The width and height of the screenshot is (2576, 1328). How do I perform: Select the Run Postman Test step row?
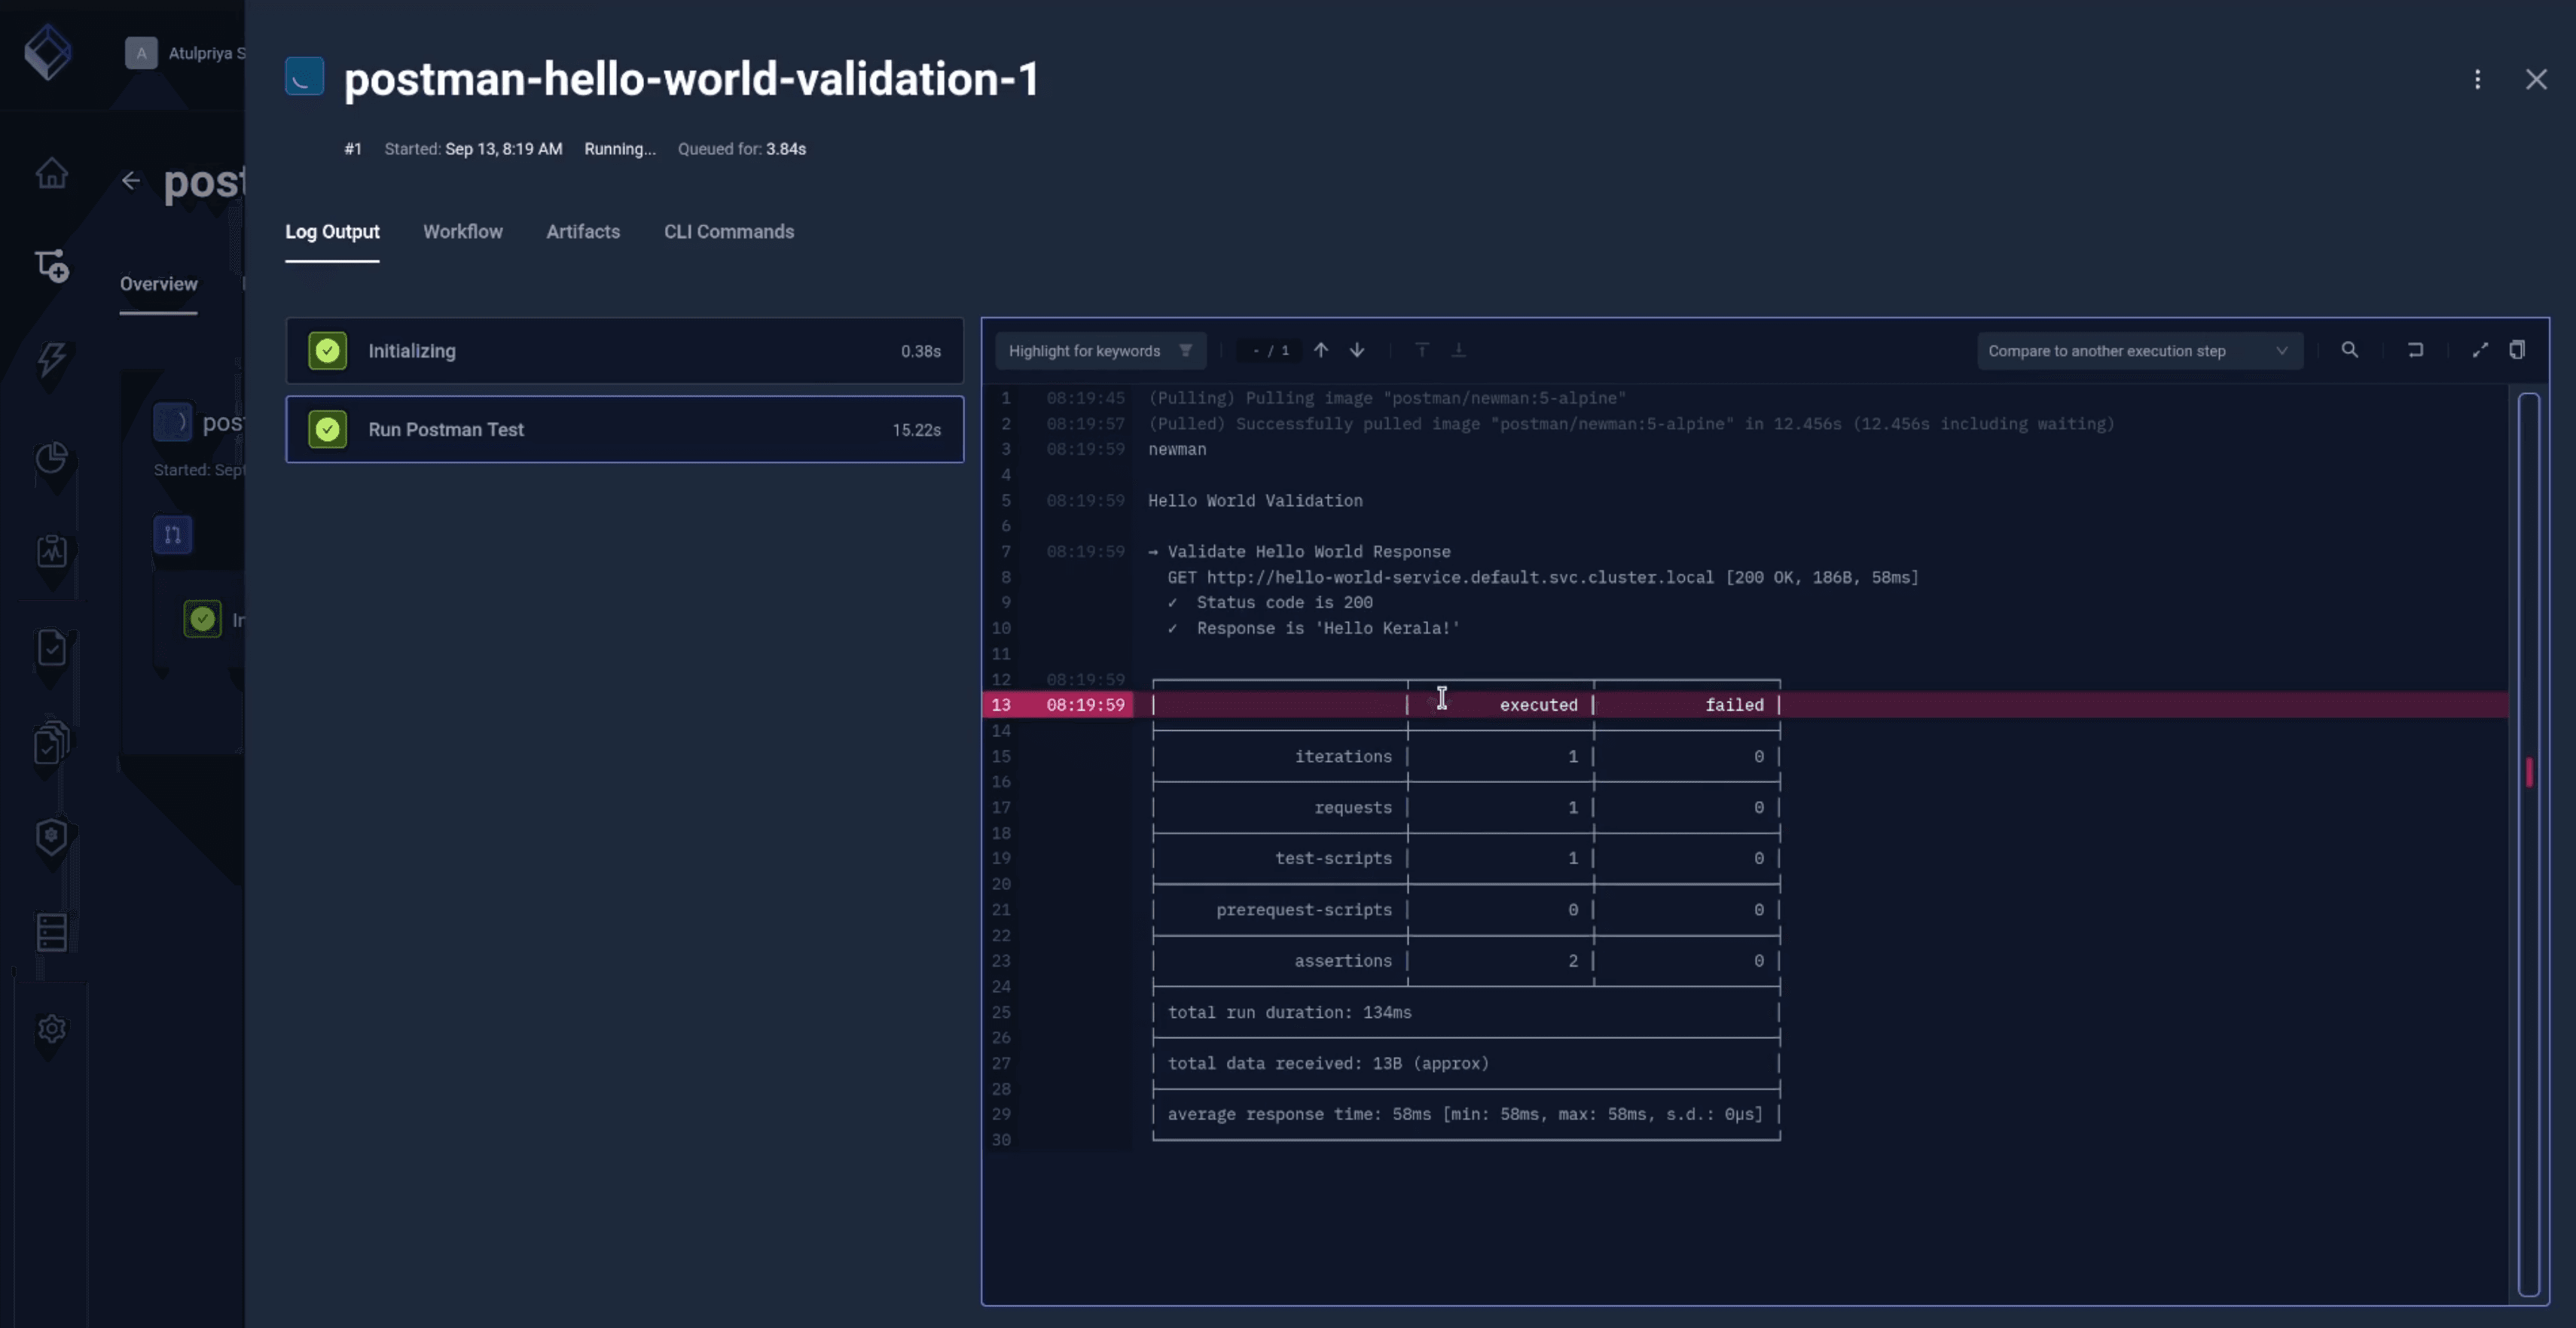pyautogui.click(x=625, y=430)
